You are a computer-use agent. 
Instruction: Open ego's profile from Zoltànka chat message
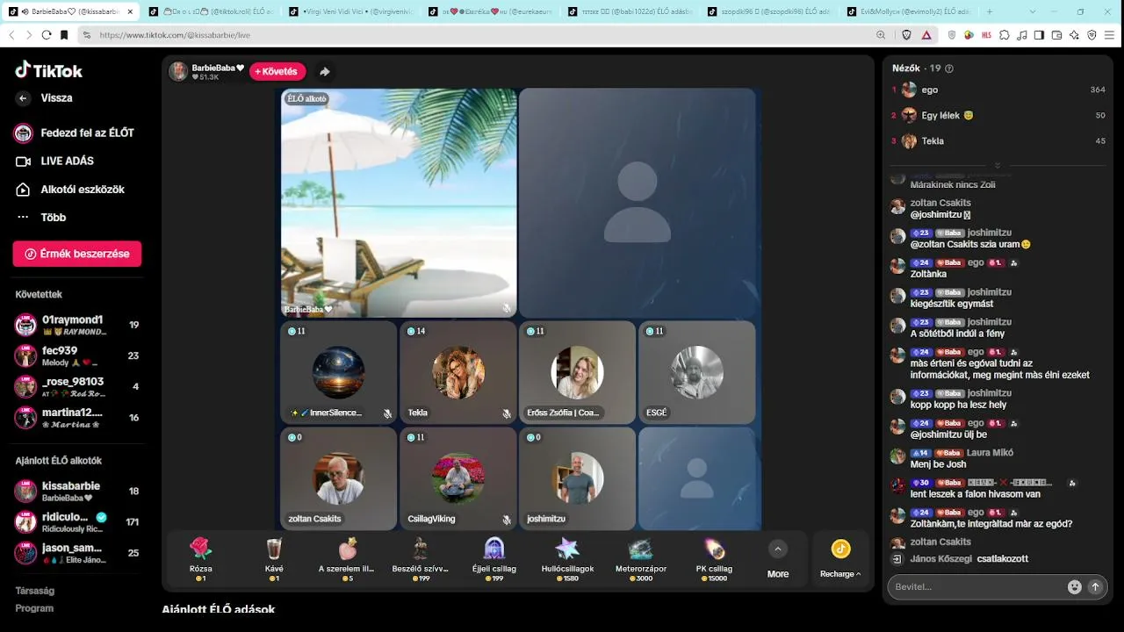click(x=976, y=262)
